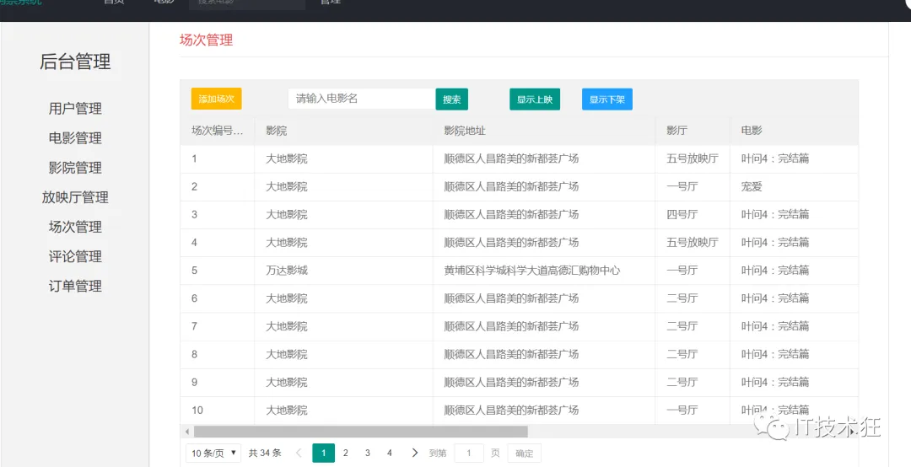Select the 二号厅 cell in row 9
Screen dimensions: 911x467
pos(693,382)
